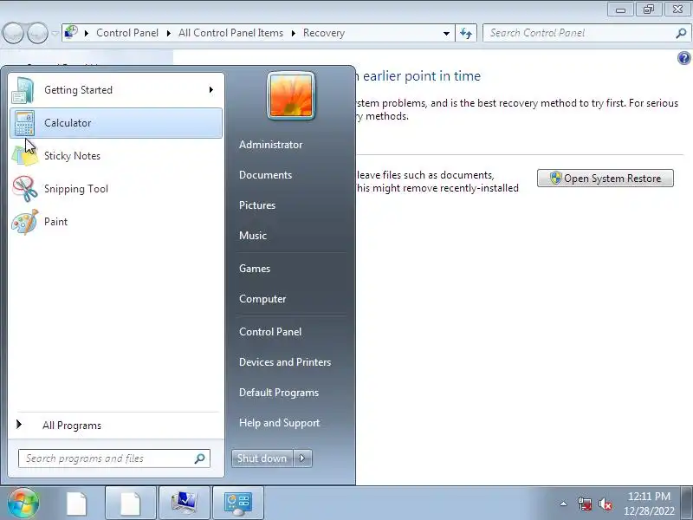Open recent pages dropdown arrow

(55, 33)
